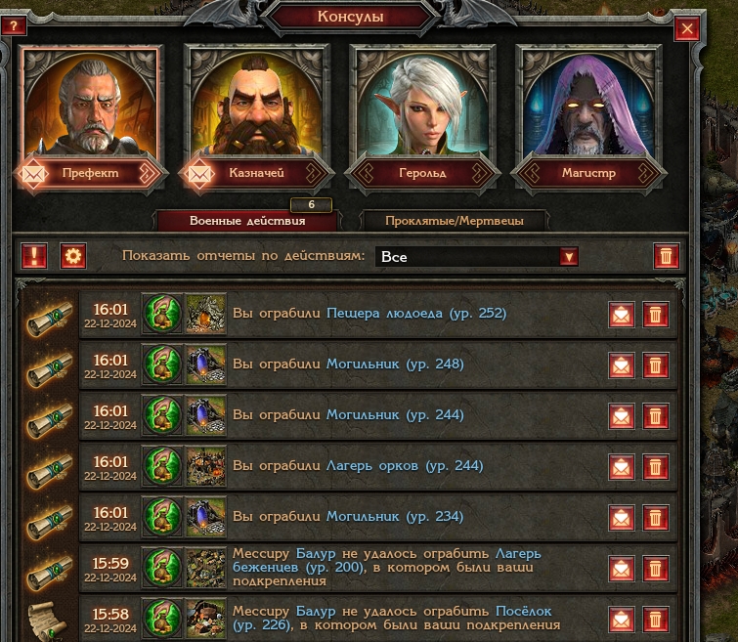
Task: Switch to Проклятые/Мертвецы tab
Action: (x=455, y=220)
